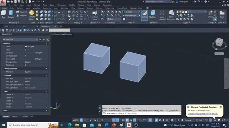Image resolution: width=229 pixels, height=128 pixels.
Task: Toggle layer freeze sun icon
Action: pyautogui.click(x=180, y=12)
